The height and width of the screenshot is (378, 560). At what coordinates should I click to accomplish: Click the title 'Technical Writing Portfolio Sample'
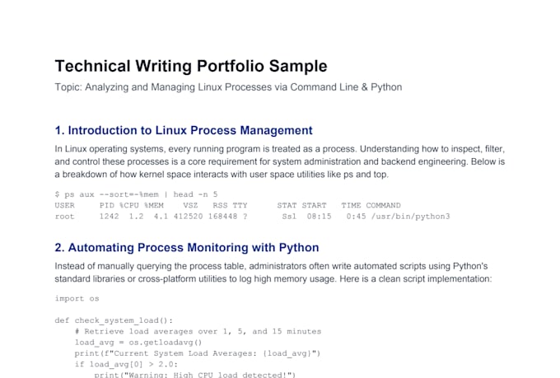(x=191, y=67)
